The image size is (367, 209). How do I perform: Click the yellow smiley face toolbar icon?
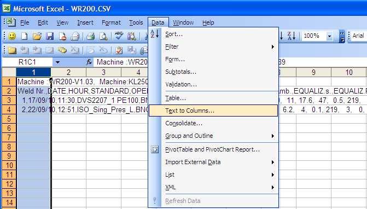coord(12,36)
